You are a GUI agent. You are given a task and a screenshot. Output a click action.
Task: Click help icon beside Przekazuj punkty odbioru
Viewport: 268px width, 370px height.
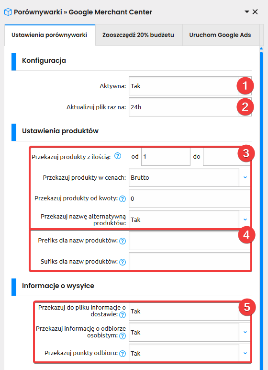[x=123, y=354]
